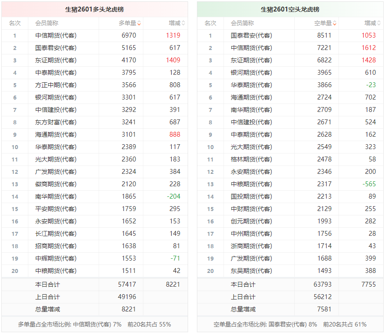Select 华泰期货(代客) in long ranking
385x334 pixels.
[x=56, y=147]
